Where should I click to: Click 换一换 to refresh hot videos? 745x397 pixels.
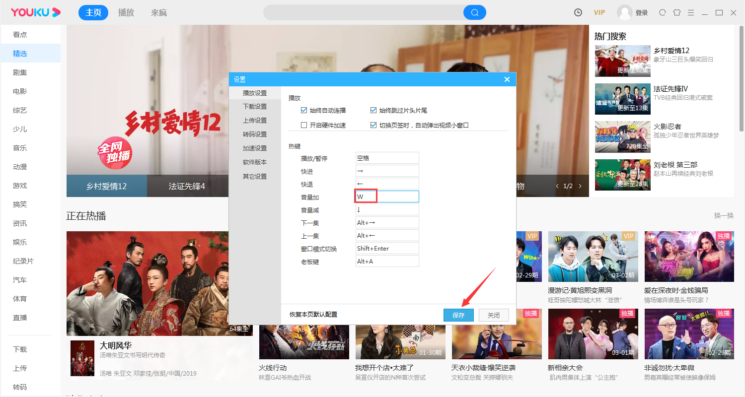[x=723, y=215]
